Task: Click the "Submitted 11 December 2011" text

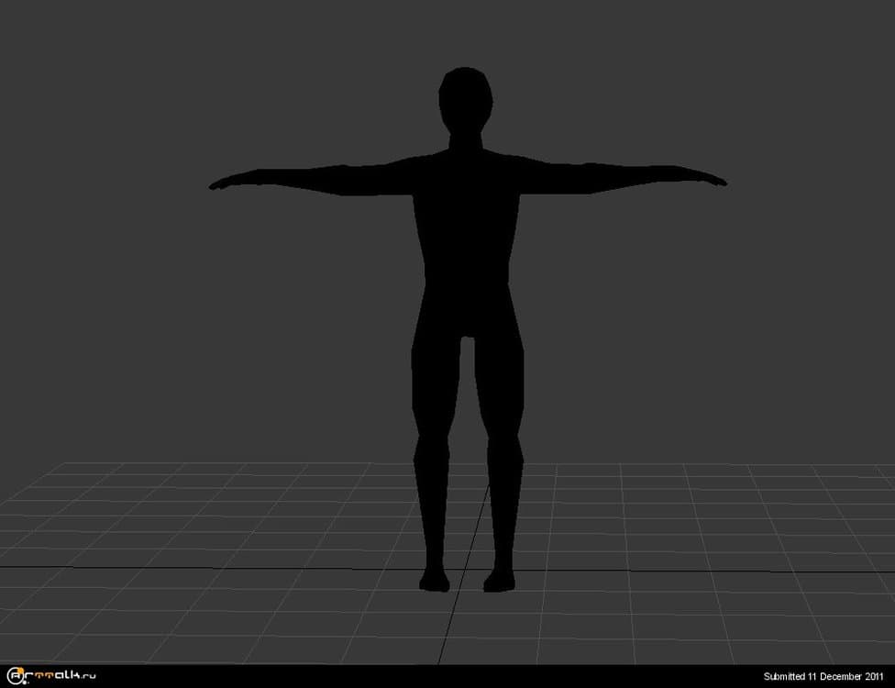Action: click(823, 677)
